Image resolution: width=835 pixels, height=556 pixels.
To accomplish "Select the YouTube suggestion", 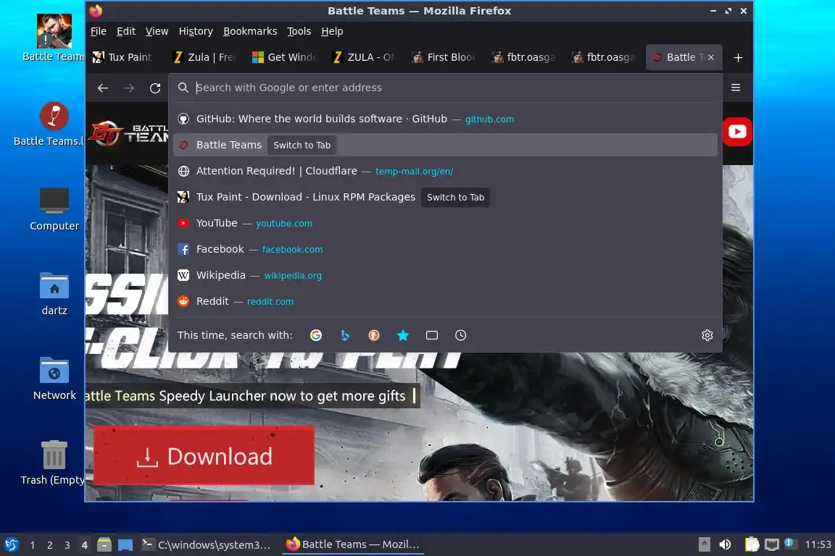I will (x=445, y=224).
